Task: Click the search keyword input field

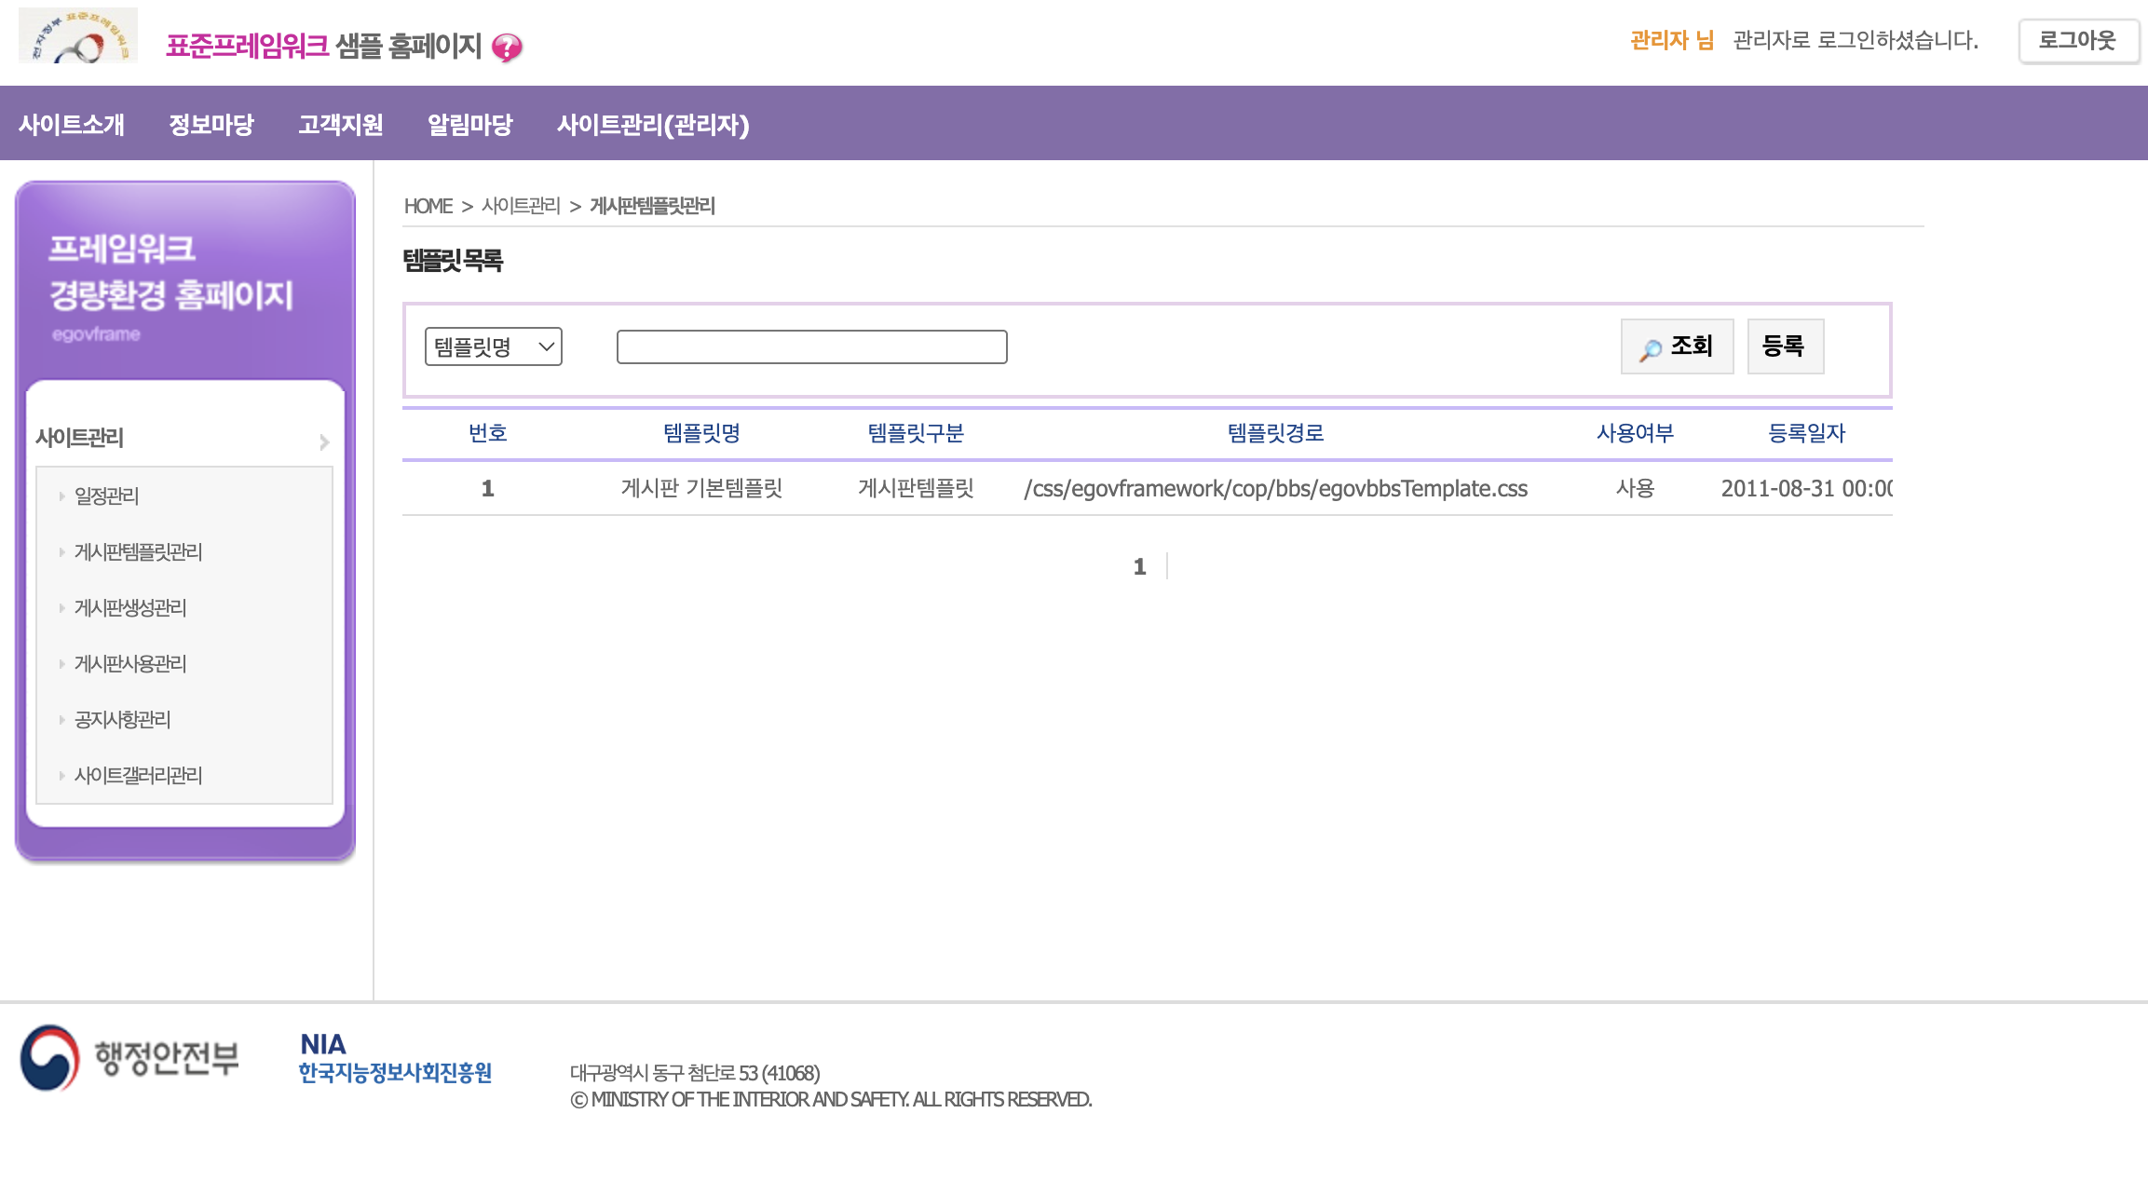Action: click(811, 346)
